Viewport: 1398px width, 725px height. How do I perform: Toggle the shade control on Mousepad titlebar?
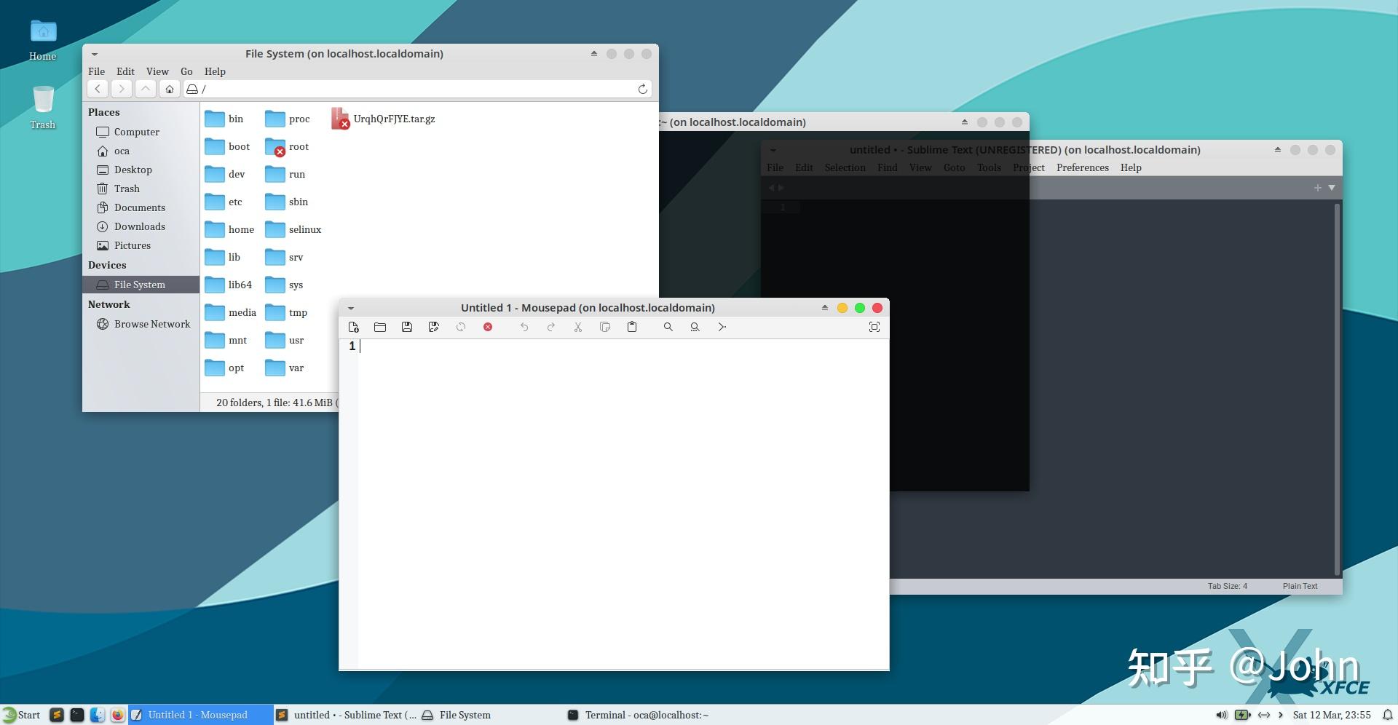point(824,307)
